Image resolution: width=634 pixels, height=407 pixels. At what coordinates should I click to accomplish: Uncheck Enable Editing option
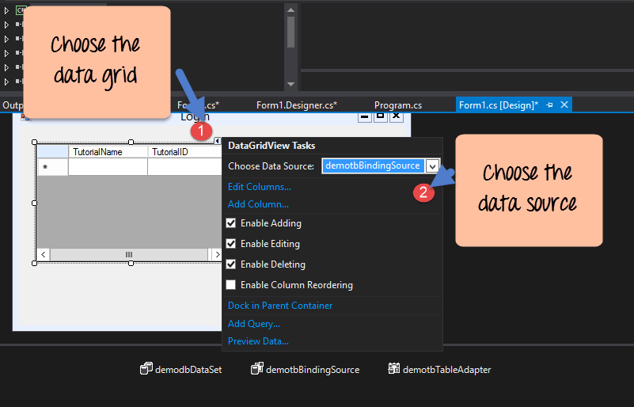231,244
